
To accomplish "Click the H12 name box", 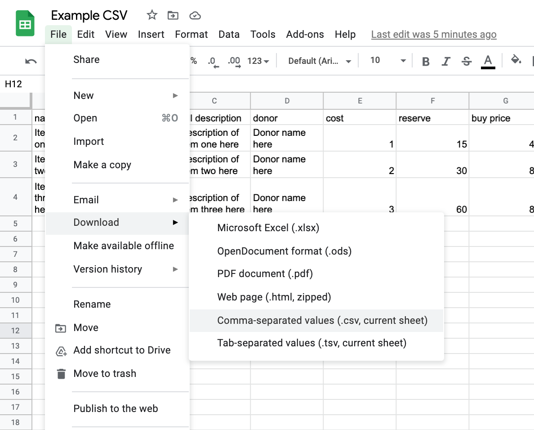I will coord(13,84).
